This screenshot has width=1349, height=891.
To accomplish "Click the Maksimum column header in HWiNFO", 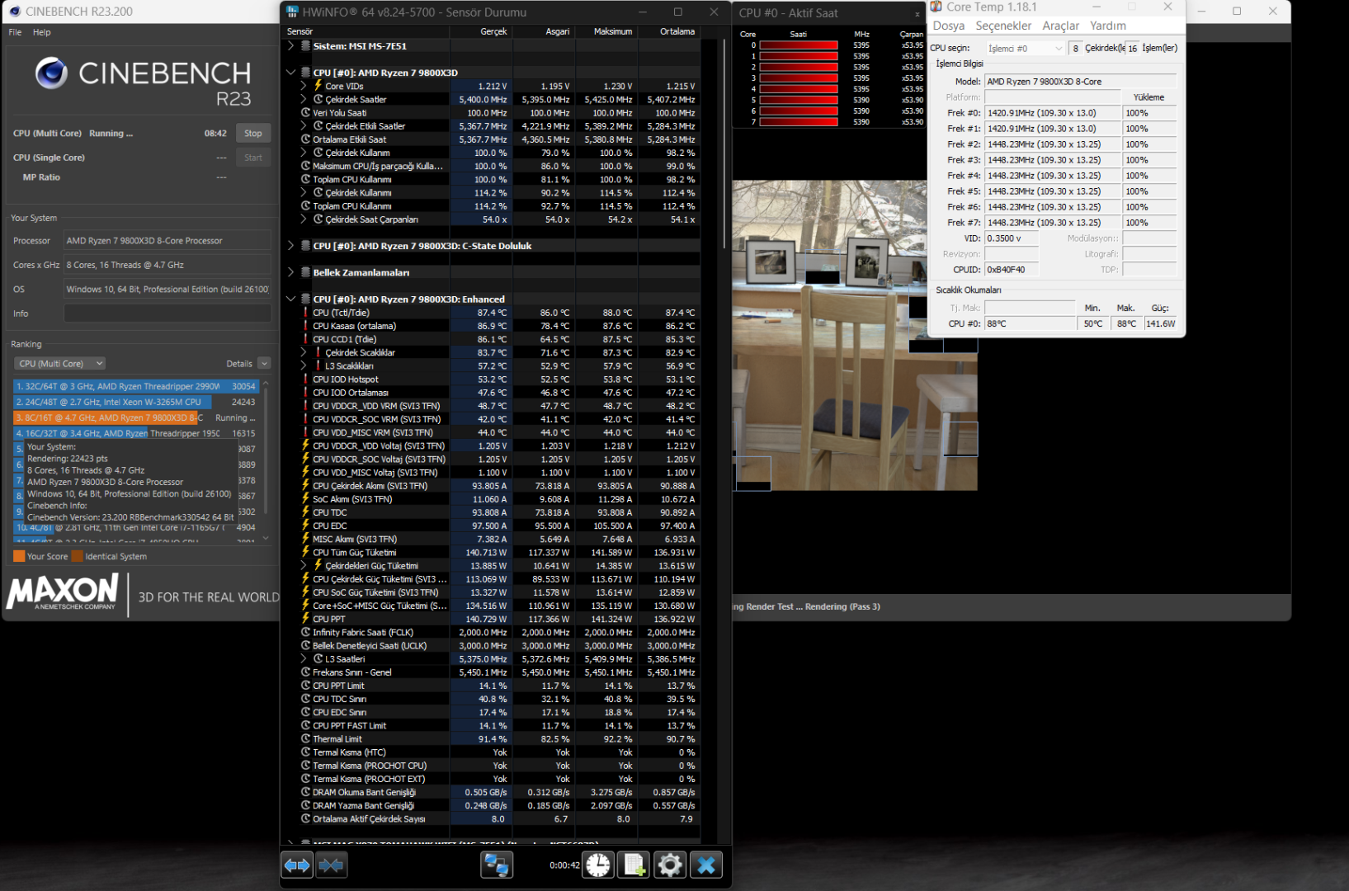I will pos(606,31).
